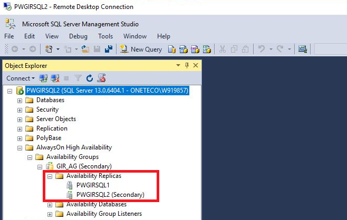Image resolution: width=347 pixels, height=220 pixels.
Task: Click the Add New Item toolbar icon
Action: [x=68, y=49]
